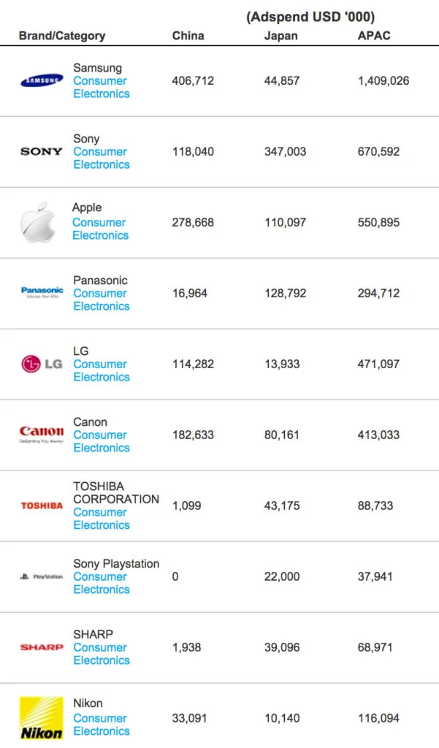Click the Apple logo icon
439x748 pixels.
coord(38,222)
